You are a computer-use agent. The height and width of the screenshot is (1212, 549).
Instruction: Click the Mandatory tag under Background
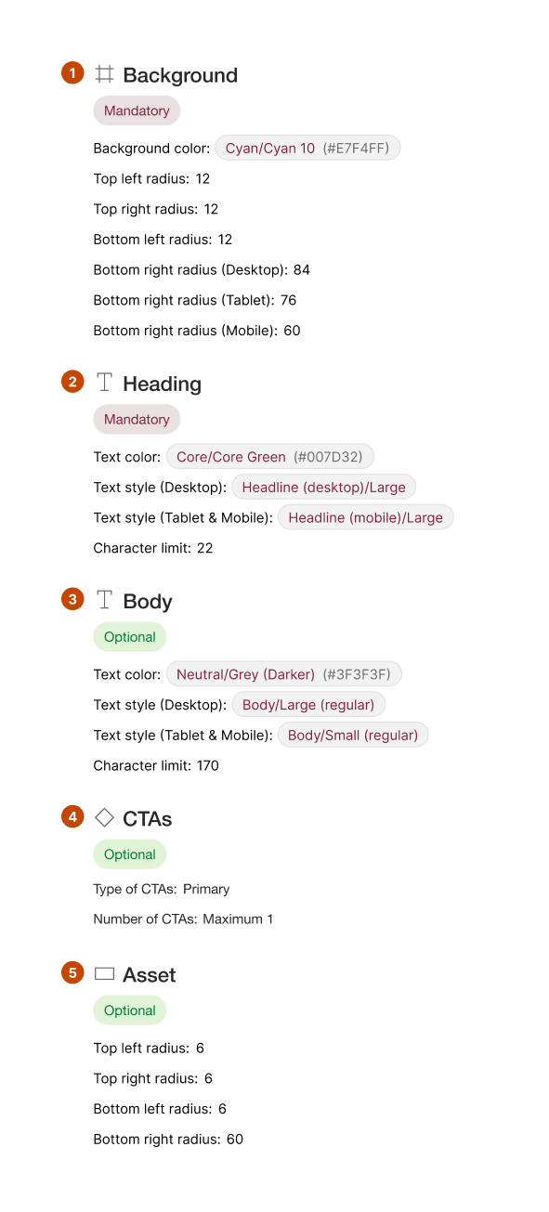coord(137,111)
